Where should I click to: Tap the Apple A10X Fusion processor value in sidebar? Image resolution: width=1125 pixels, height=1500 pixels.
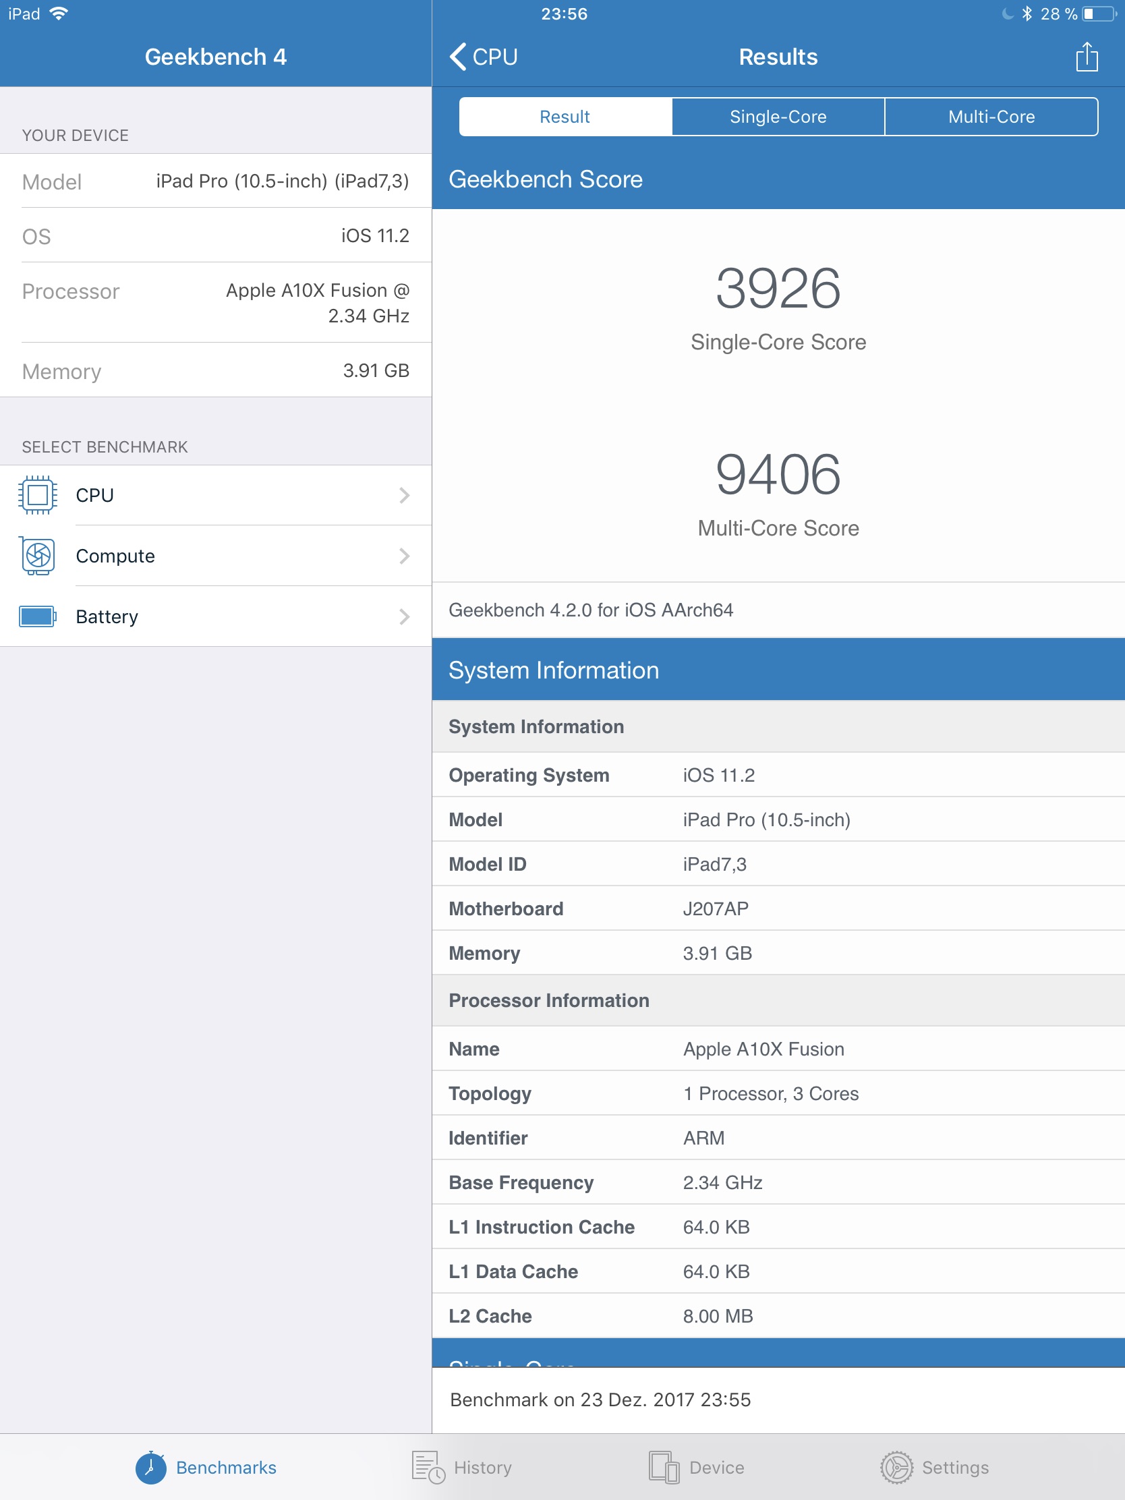(x=318, y=302)
